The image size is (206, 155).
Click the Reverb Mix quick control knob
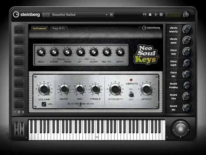187,108
